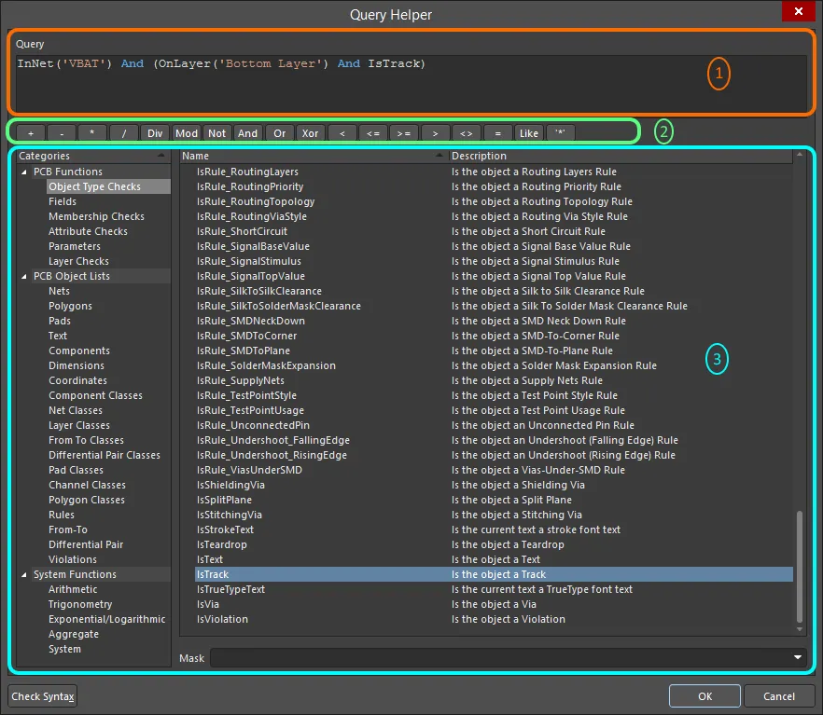823x715 pixels.
Task: Select Membership Checks category
Action: (x=97, y=216)
